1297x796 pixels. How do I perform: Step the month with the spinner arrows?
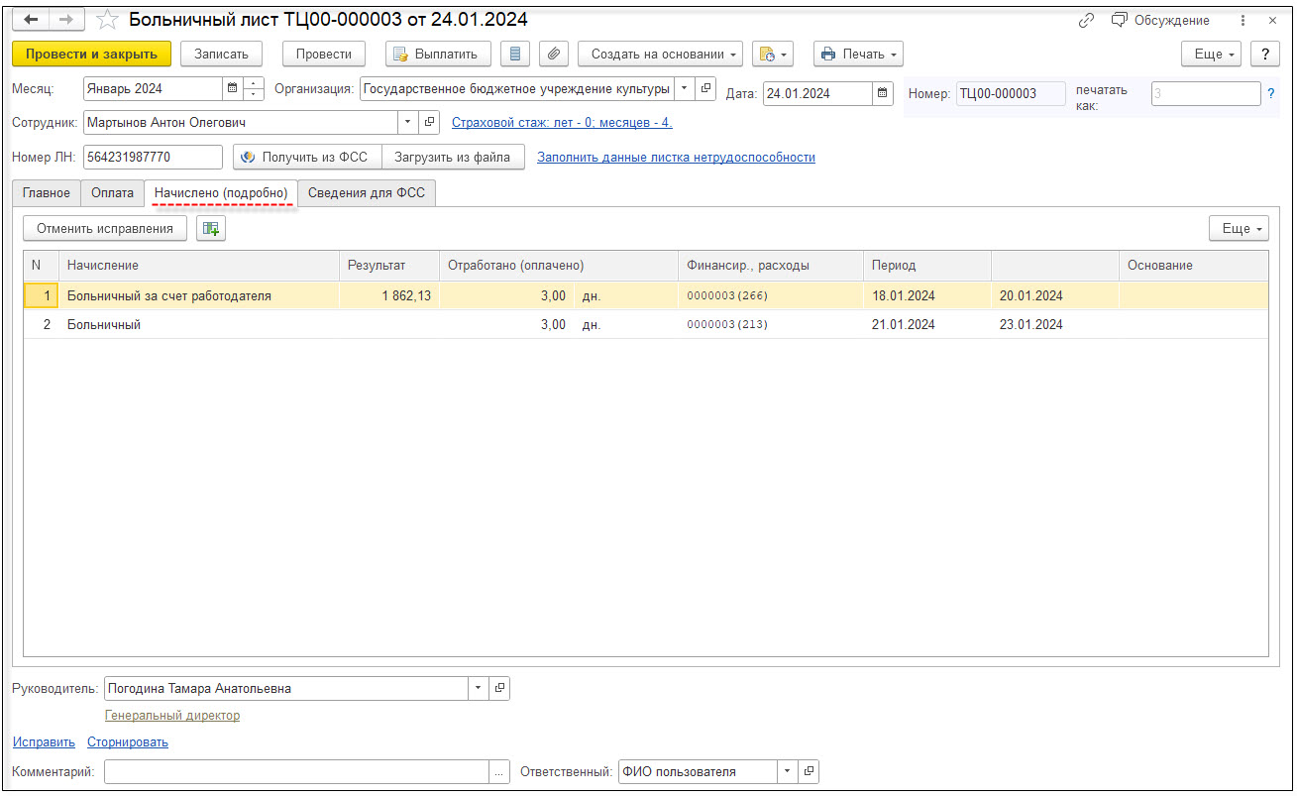pyautogui.click(x=254, y=88)
